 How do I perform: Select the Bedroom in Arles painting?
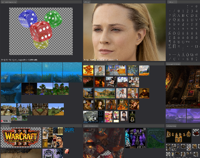(116, 71)
